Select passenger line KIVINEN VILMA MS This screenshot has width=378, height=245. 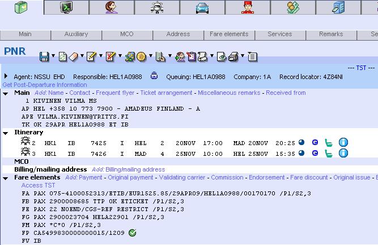click(61, 100)
